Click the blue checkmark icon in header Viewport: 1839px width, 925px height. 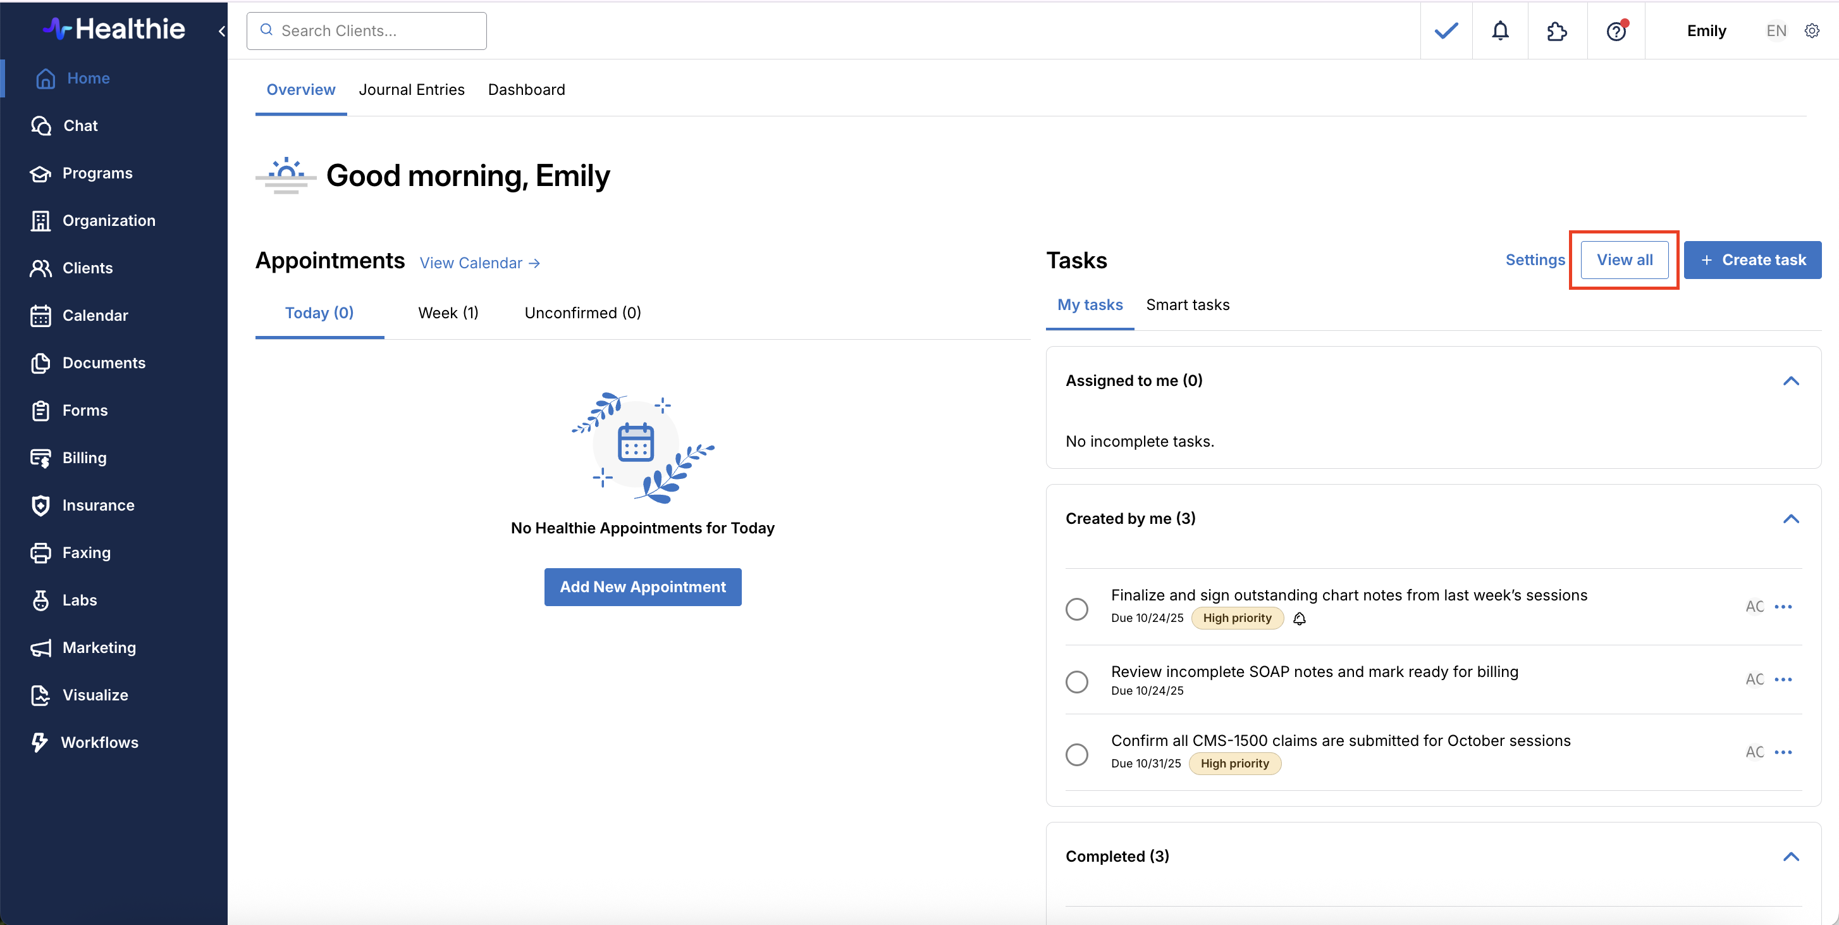click(1446, 31)
